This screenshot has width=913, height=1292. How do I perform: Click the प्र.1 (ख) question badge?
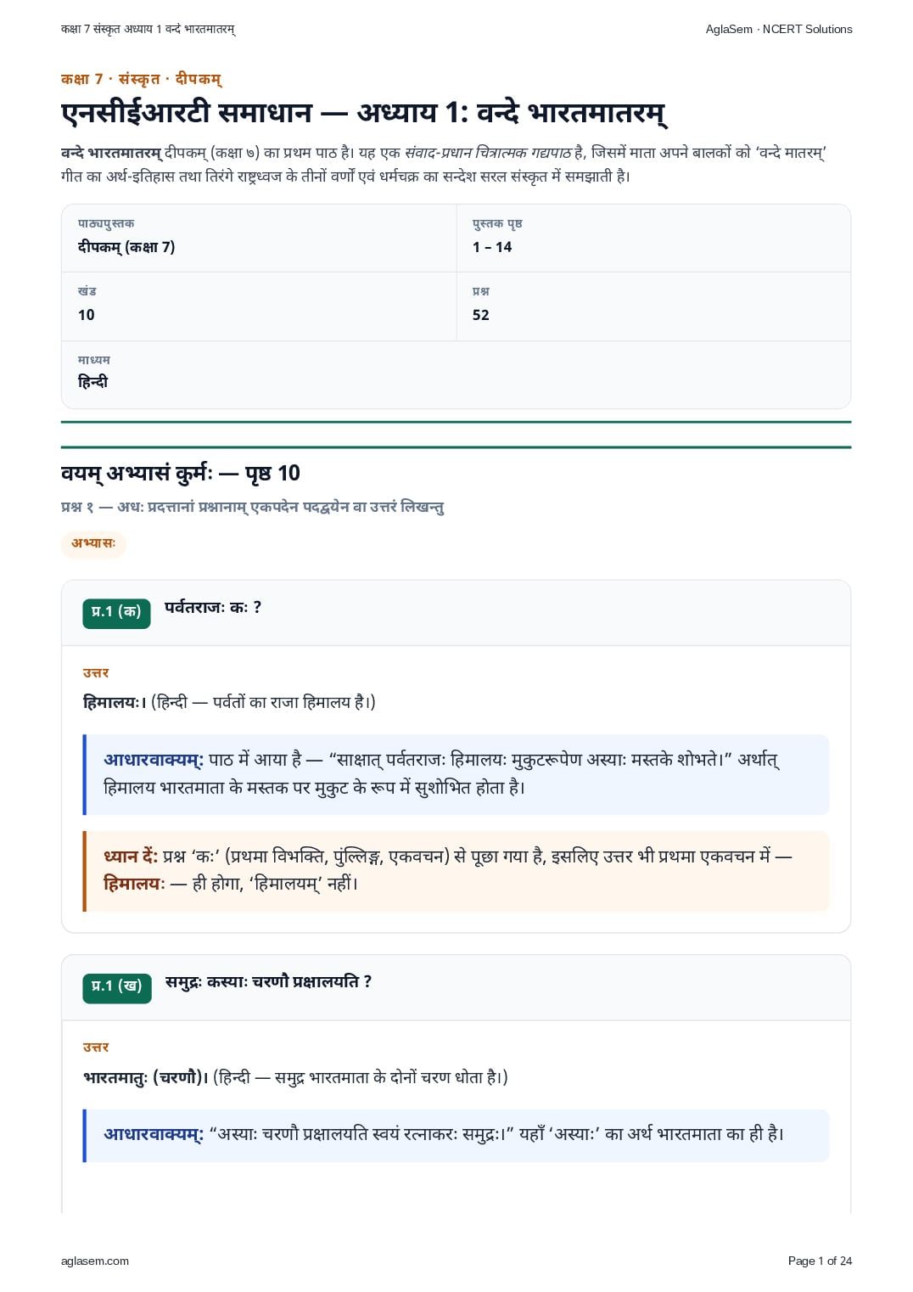coord(117,988)
